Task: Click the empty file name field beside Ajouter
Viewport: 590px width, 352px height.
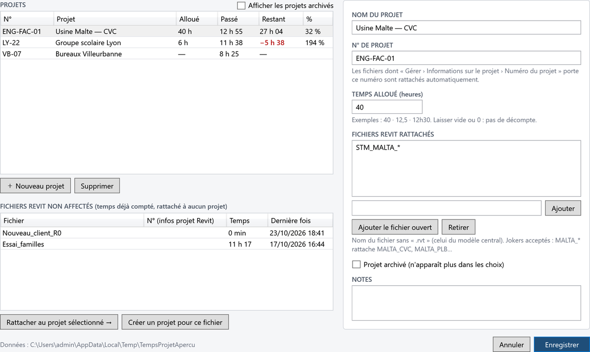Action: [447, 208]
